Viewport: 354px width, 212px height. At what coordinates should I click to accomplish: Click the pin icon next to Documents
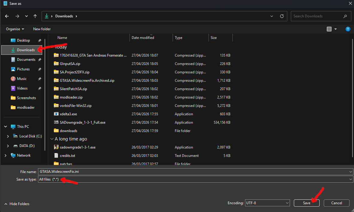coord(40,60)
